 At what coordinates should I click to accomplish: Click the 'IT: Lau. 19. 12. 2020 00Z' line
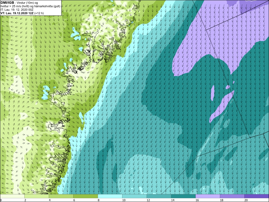pos(17,10)
